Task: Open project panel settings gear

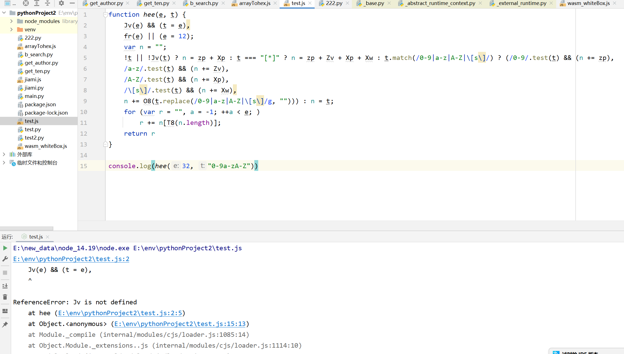Action: [x=61, y=3]
